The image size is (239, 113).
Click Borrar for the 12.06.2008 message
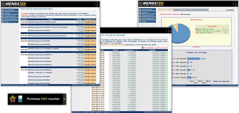(x=93, y=22)
